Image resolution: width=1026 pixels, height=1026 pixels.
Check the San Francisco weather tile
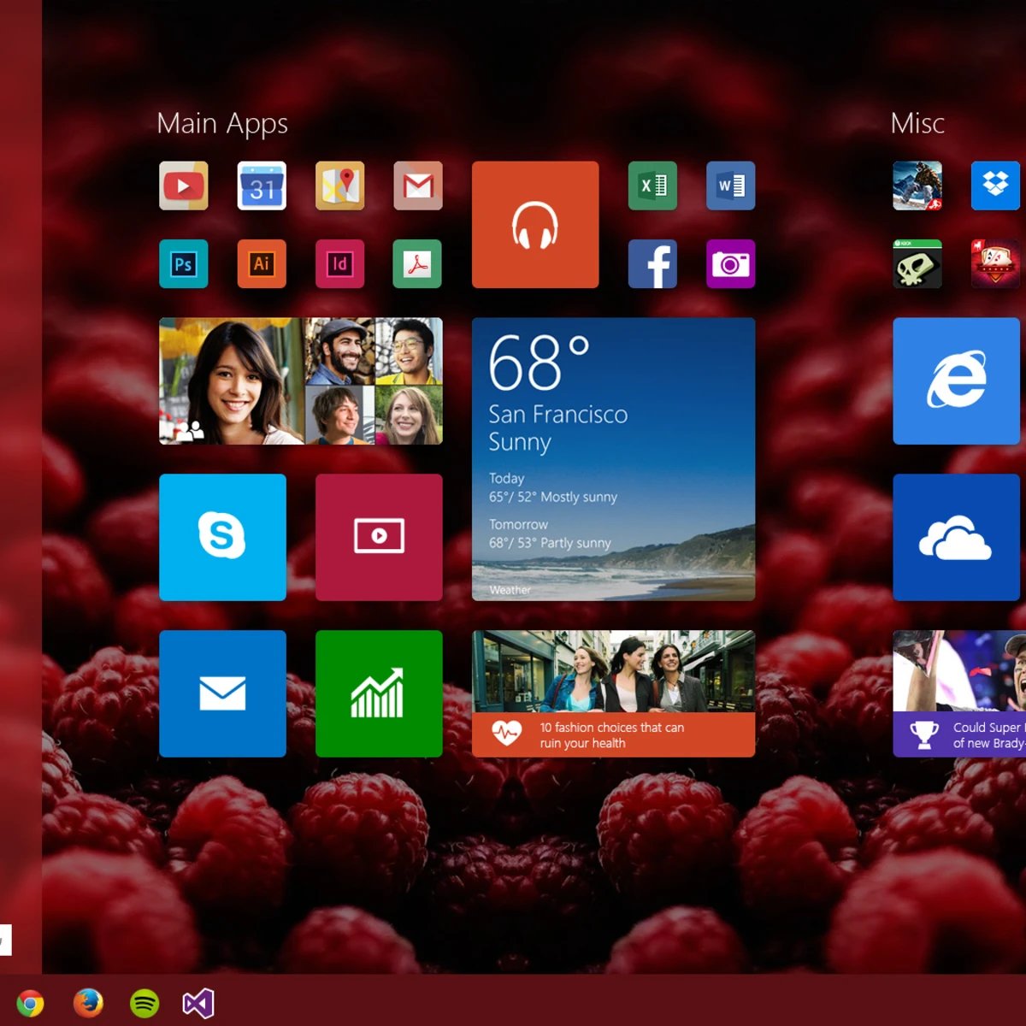[x=612, y=459]
